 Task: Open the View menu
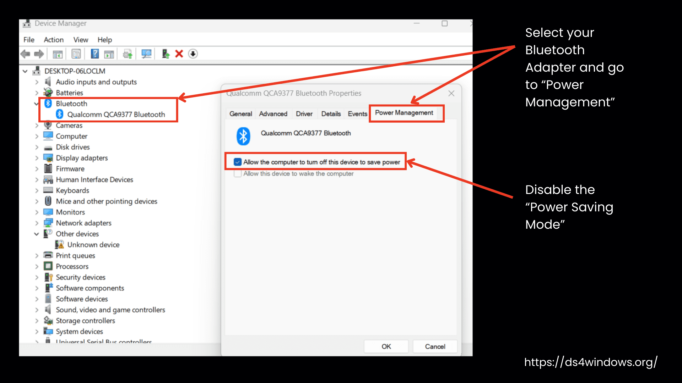coord(81,40)
